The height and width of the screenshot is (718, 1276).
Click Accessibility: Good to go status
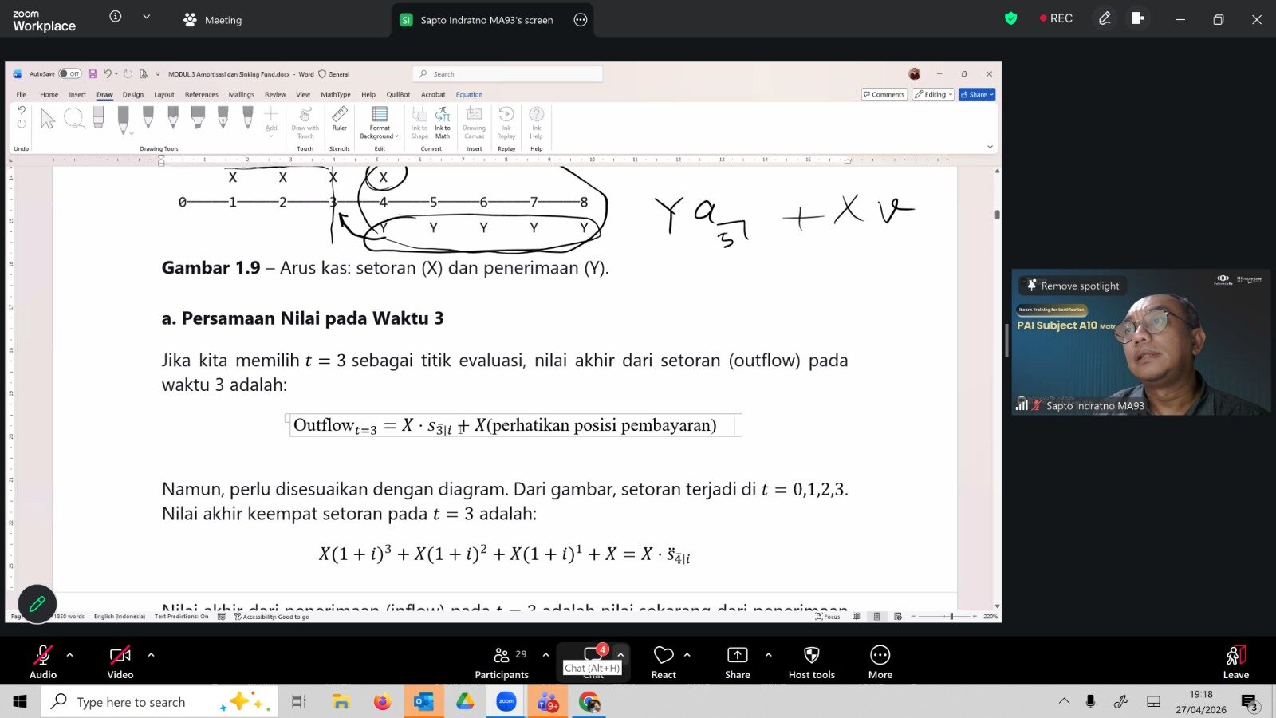coord(271,617)
